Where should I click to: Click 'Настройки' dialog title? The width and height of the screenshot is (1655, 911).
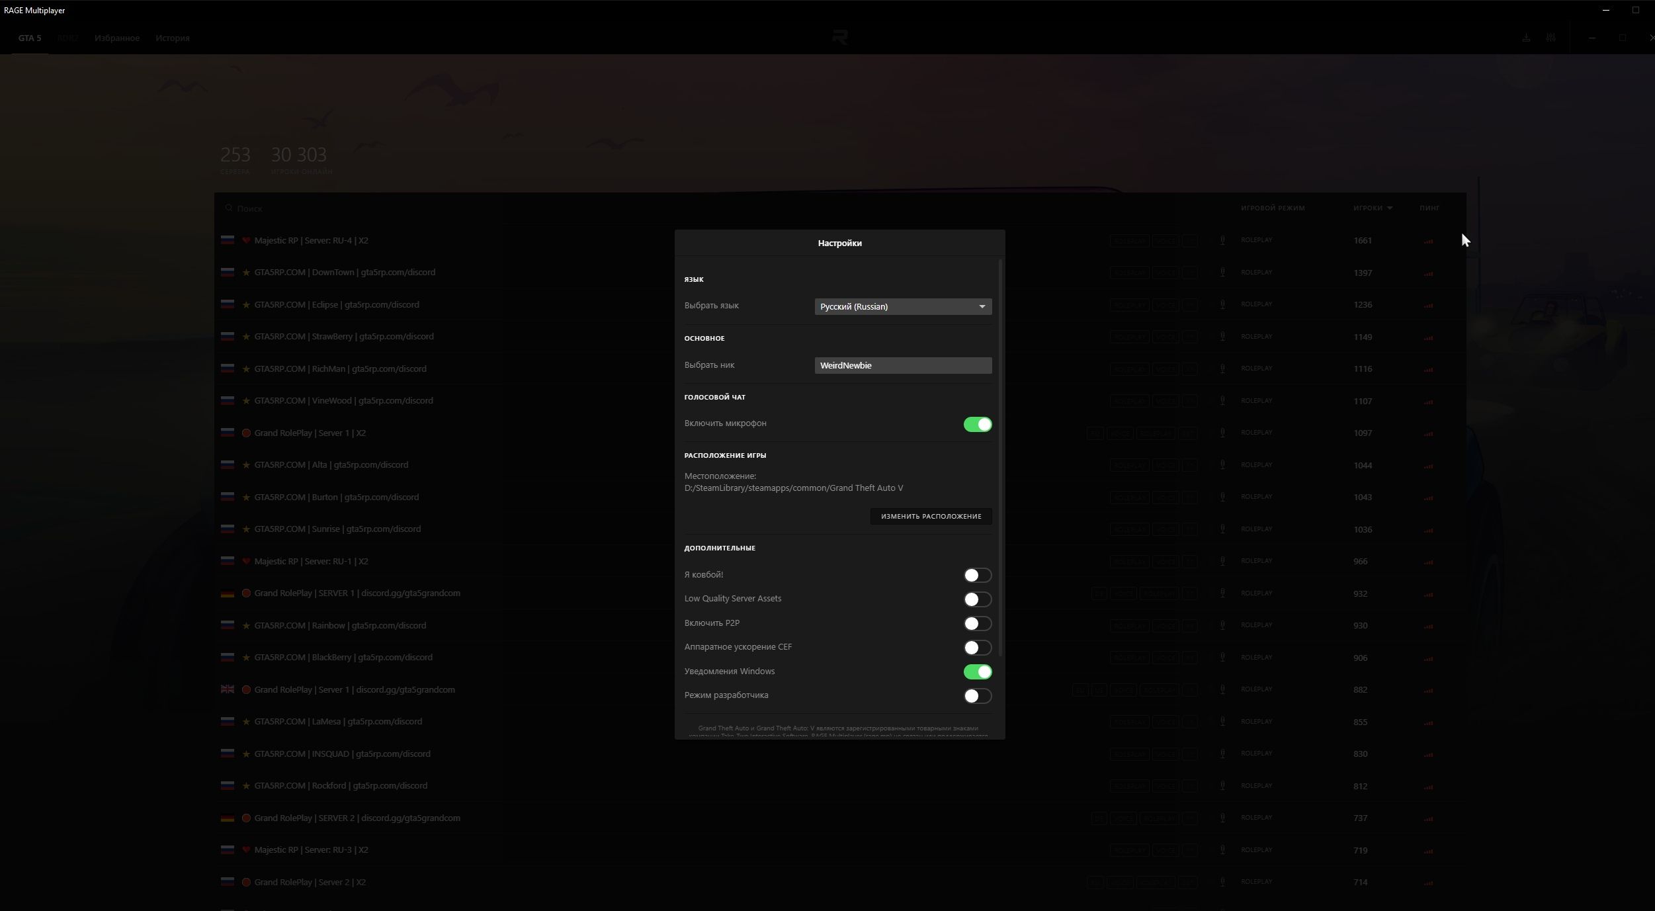pyautogui.click(x=839, y=243)
